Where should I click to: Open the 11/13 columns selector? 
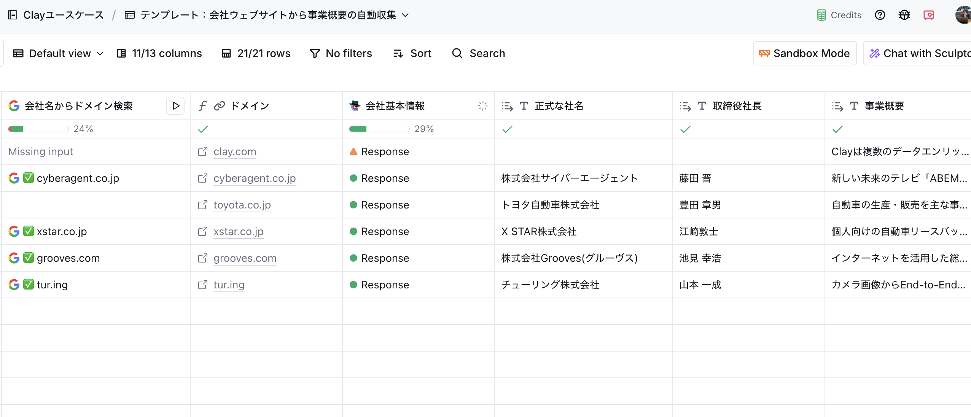159,53
